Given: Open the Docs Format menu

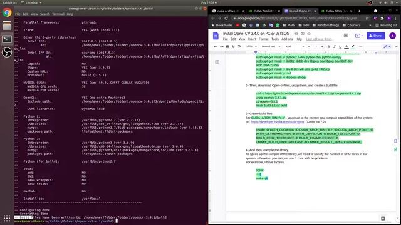Looking at the screenshot, I should [x=263, y=39].
